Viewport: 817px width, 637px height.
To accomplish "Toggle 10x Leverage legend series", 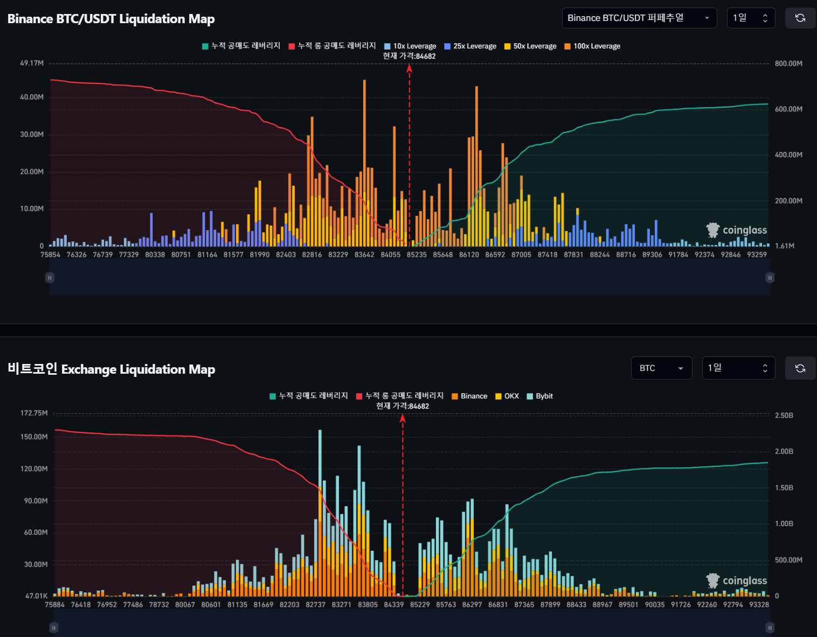I will [x=410, y=46].
